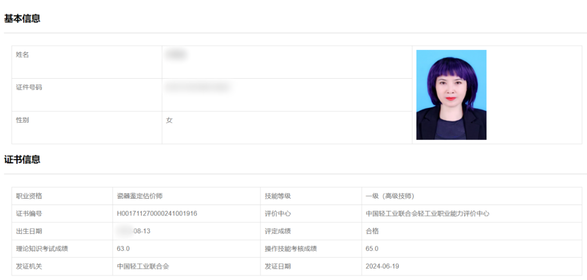Click the 证件号码 label cell
This screenshot has width=587, height=280.
[x=87, y=95]
